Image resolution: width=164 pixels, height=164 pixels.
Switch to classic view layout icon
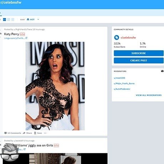point(9,20)
